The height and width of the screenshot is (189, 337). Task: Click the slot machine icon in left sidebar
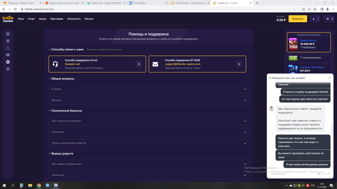(8, 34)
